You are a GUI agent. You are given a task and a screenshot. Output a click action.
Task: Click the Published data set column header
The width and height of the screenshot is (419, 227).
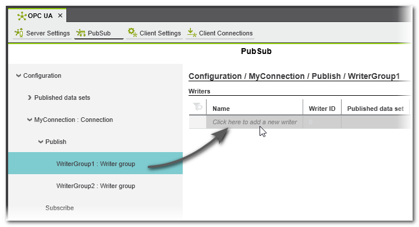375,109
